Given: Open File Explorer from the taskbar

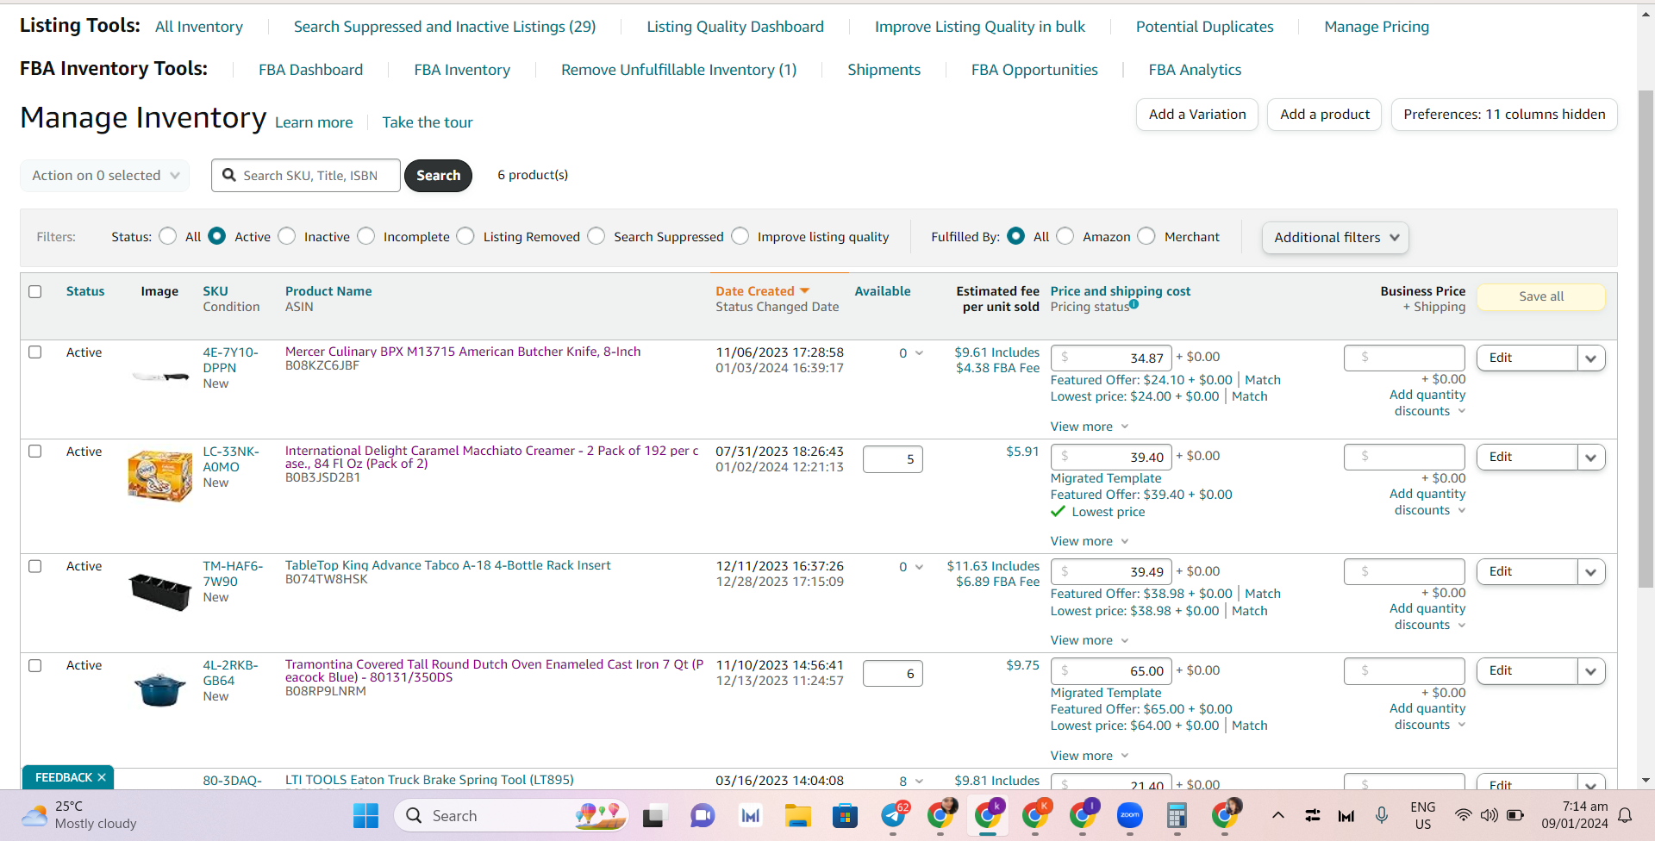Looking at the screenshot, I should click(798, 815).
